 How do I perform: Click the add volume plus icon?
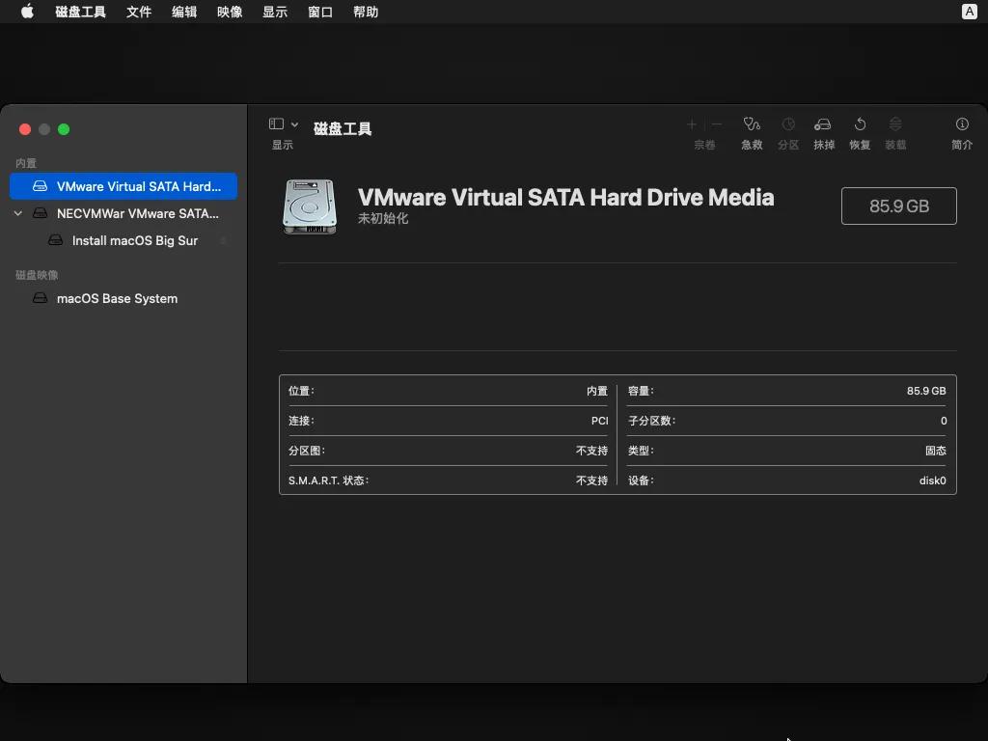[x=691, y=124]
